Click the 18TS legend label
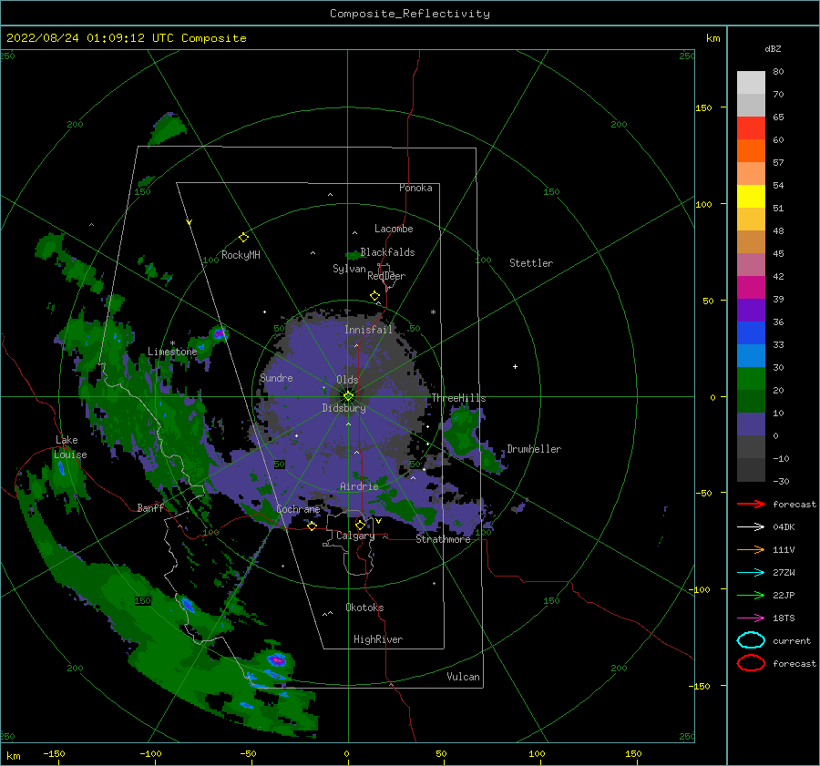 (x=784, y=618)
